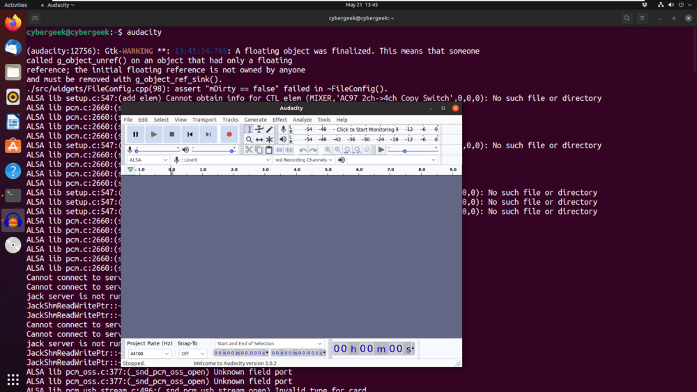Adjust the playback speed slider
Image resolution: width=697 pixels, height=392 pixels.
[413, 150]
